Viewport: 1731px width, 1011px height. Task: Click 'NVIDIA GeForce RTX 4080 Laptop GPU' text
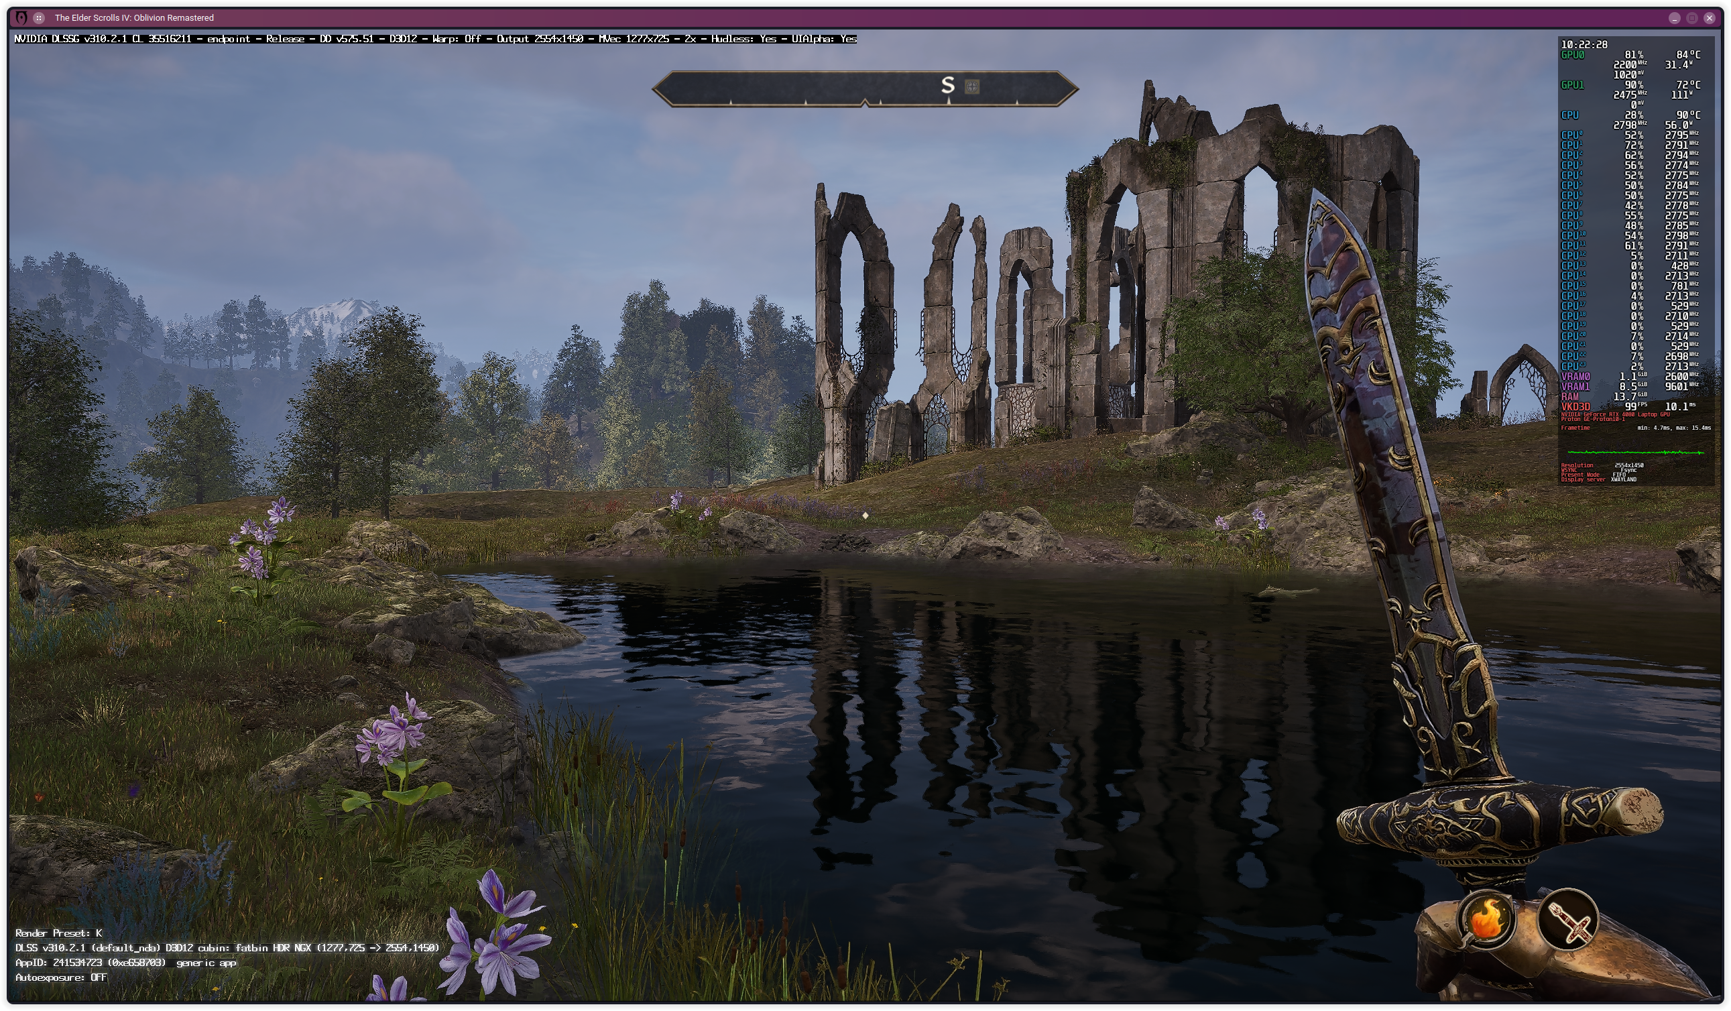click(x=1615, y=415)
